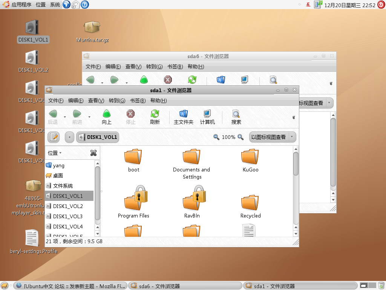
Task: Click the green up arrow in sda6 window
Action: (144, 80)
